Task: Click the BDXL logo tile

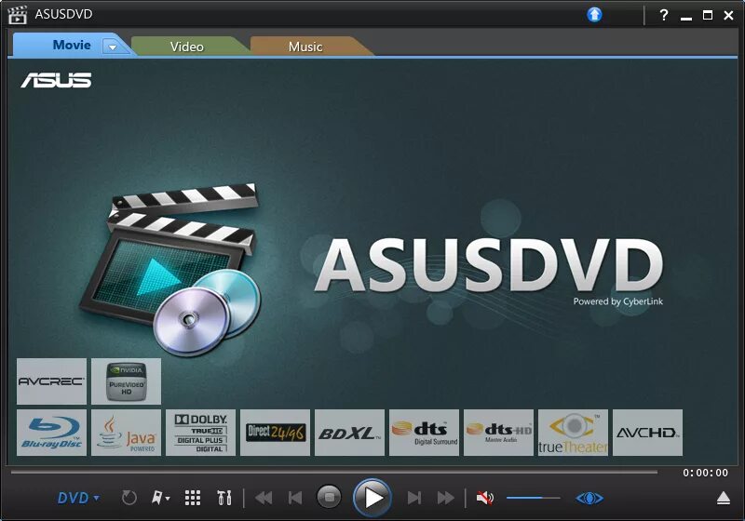Action: 350,433
